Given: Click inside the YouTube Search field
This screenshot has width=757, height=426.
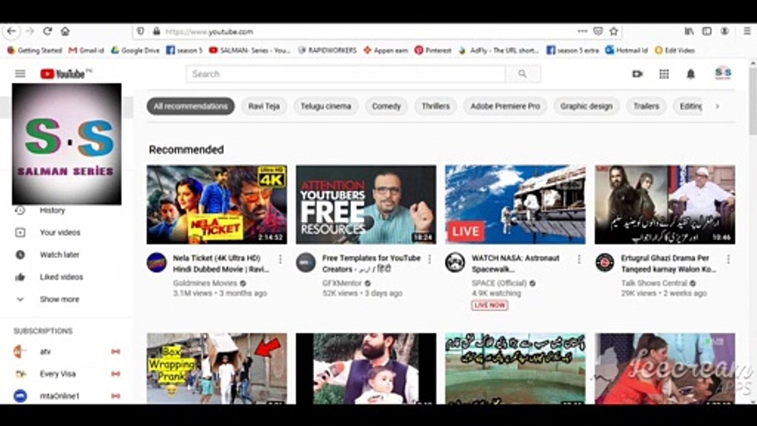Looking at the screenshot, I should [346, 74].
